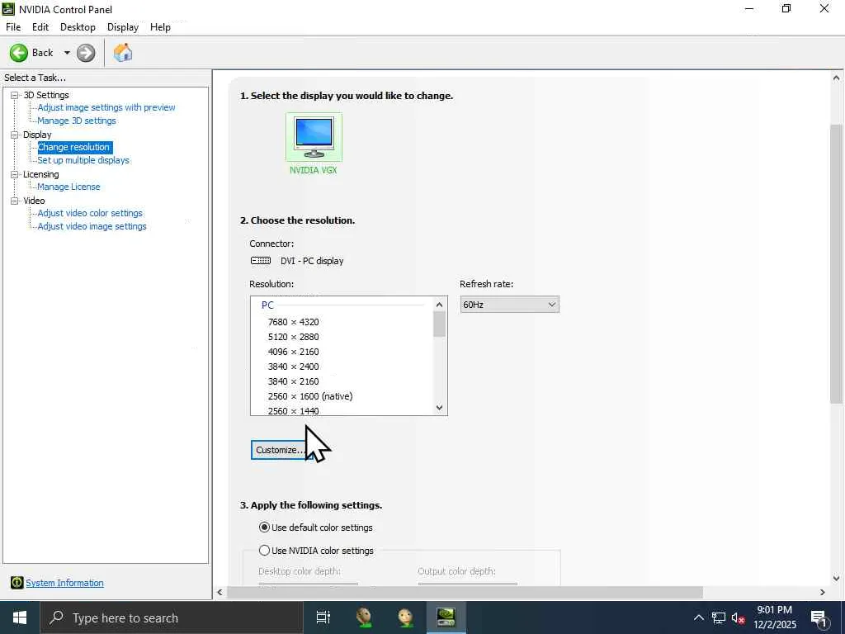Image resolution: width=845 pixels, height=634 pixels.
Task: Click the NVIDIA Control Panel taskbar icon
Action: pos(446,617)
